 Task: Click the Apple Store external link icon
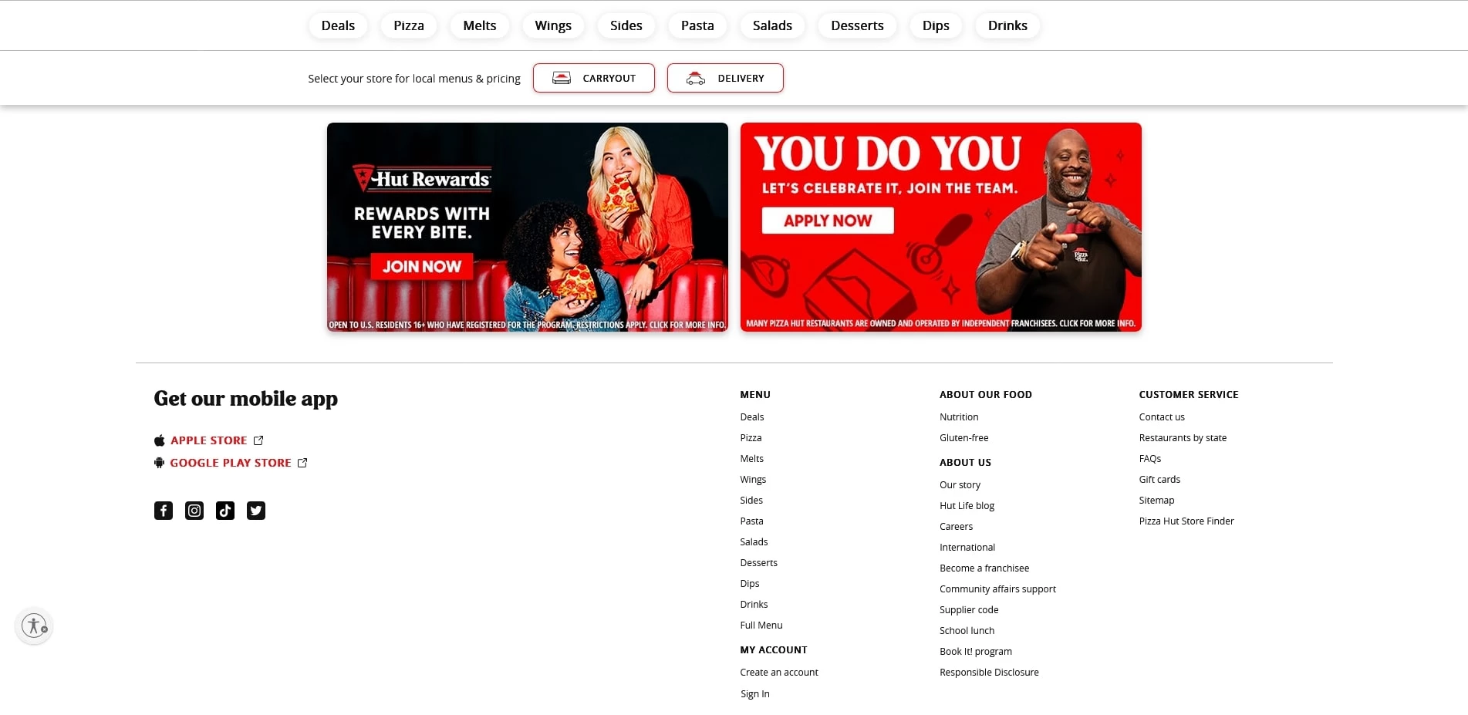click(258, 440)
